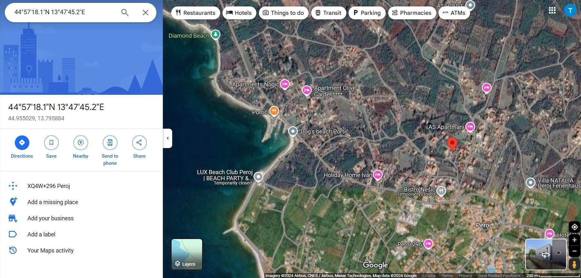Filter map by Restaurants
Image resolution: width=581 pixels, height=278 pixels.
click(x=195, y=13)
